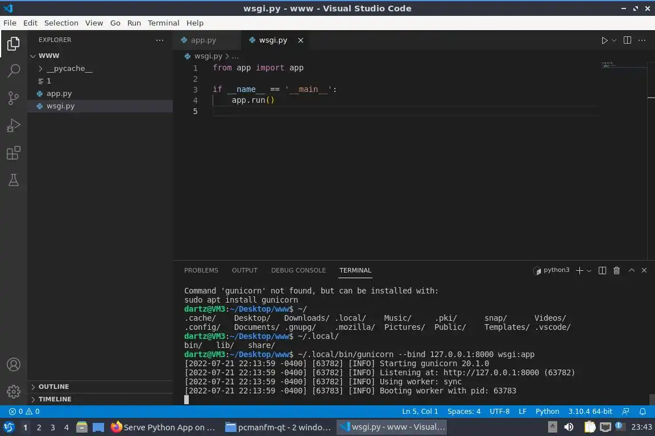The width and height of the screenshot is (655, 436).
Task: Switch to the PROBLEMS panel tab
Action: click(x=201, y=270)
